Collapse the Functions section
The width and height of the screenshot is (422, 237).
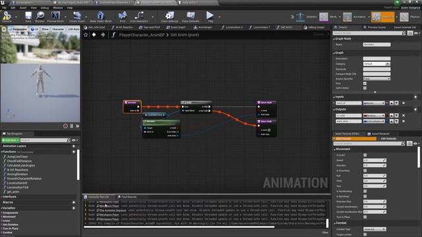[x=2, y=152]
